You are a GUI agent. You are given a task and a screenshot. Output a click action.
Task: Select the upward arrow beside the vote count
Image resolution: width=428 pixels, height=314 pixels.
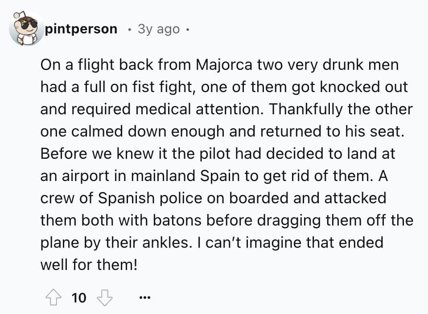pyautogui.click(x=54, y=297)
